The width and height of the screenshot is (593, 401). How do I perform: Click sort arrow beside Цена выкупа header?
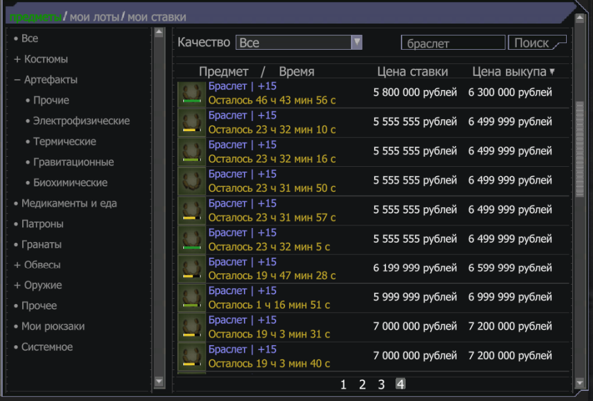click(x=553, y=72)
